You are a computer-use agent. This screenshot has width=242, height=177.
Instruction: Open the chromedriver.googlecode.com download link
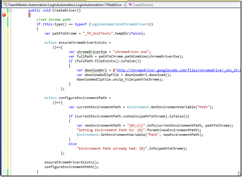pyautogui.click(x=179, y=70)
